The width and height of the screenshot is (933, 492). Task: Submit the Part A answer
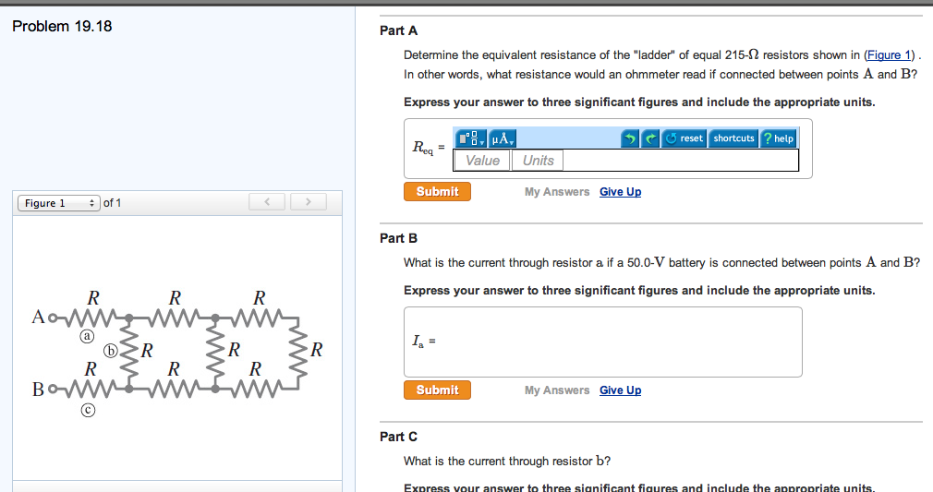point(437,192)
